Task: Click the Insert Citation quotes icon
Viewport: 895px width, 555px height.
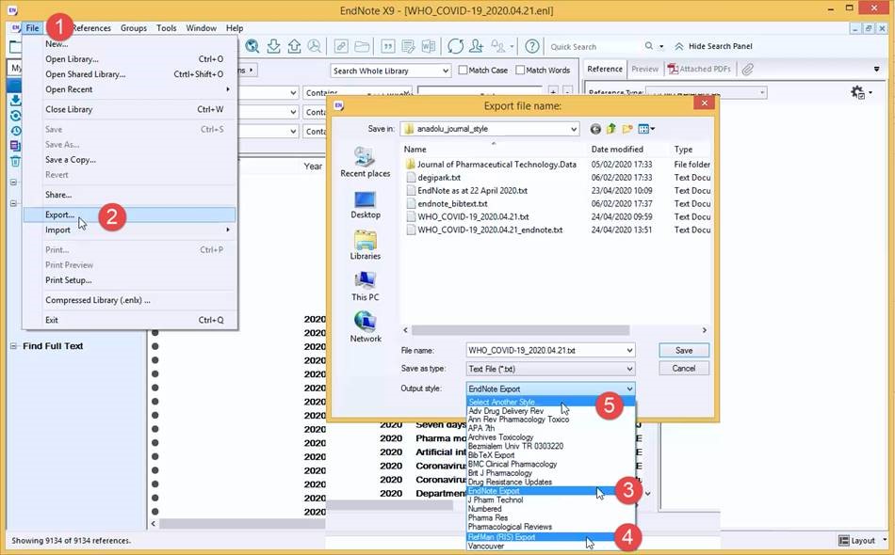Action: tap(387, 46)
